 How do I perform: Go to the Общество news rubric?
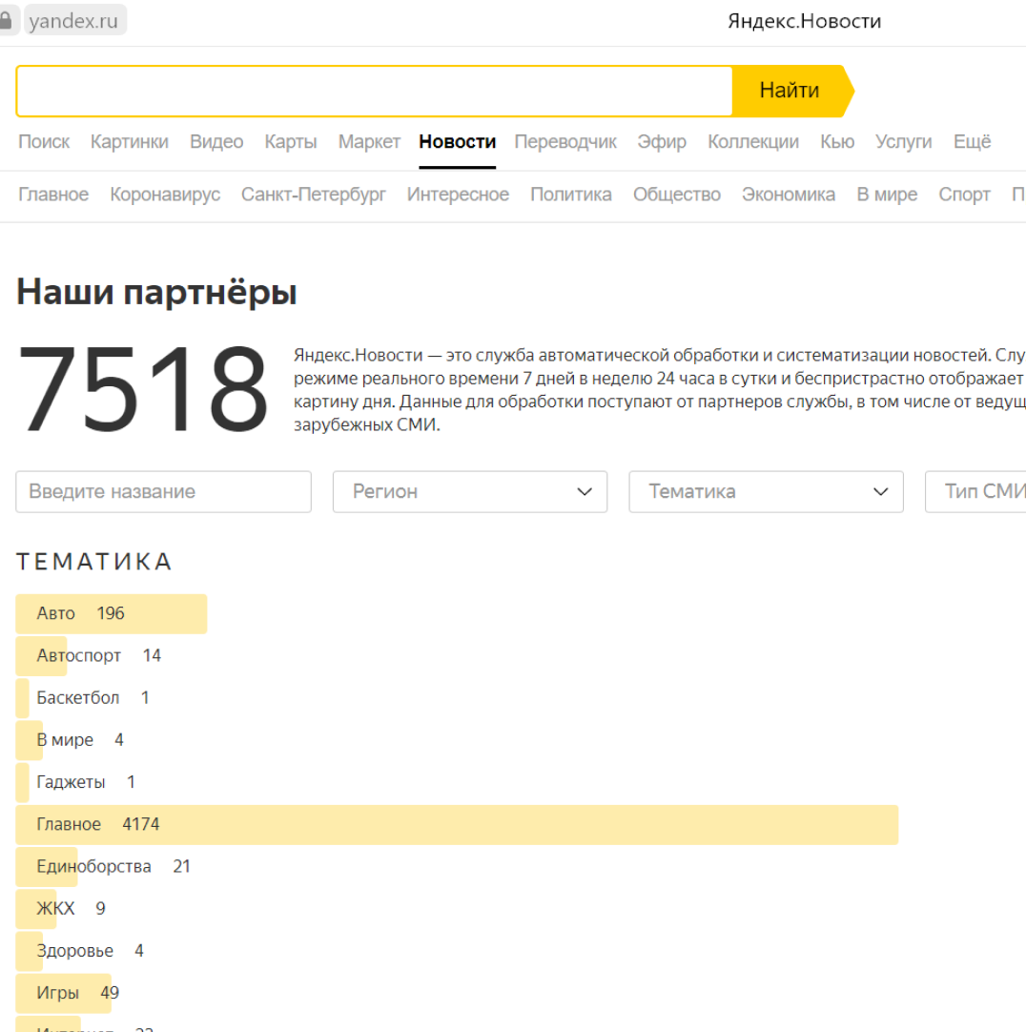point(677,195)
